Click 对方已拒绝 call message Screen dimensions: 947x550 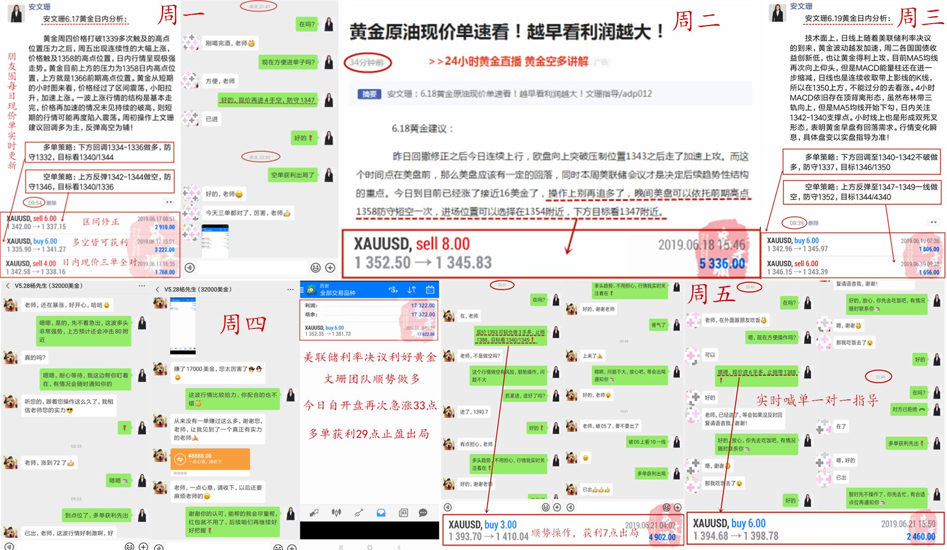[909, 409]
